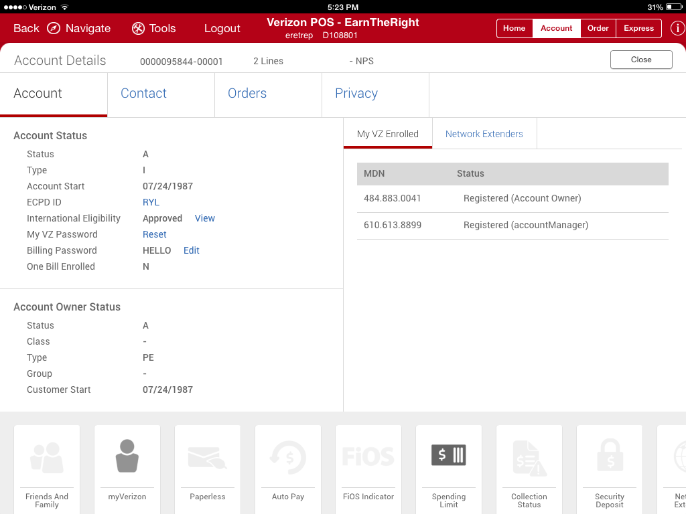This screenshot has height=514, width=686.
Task: Tap the PE owner type value
Action: [148, 357]
